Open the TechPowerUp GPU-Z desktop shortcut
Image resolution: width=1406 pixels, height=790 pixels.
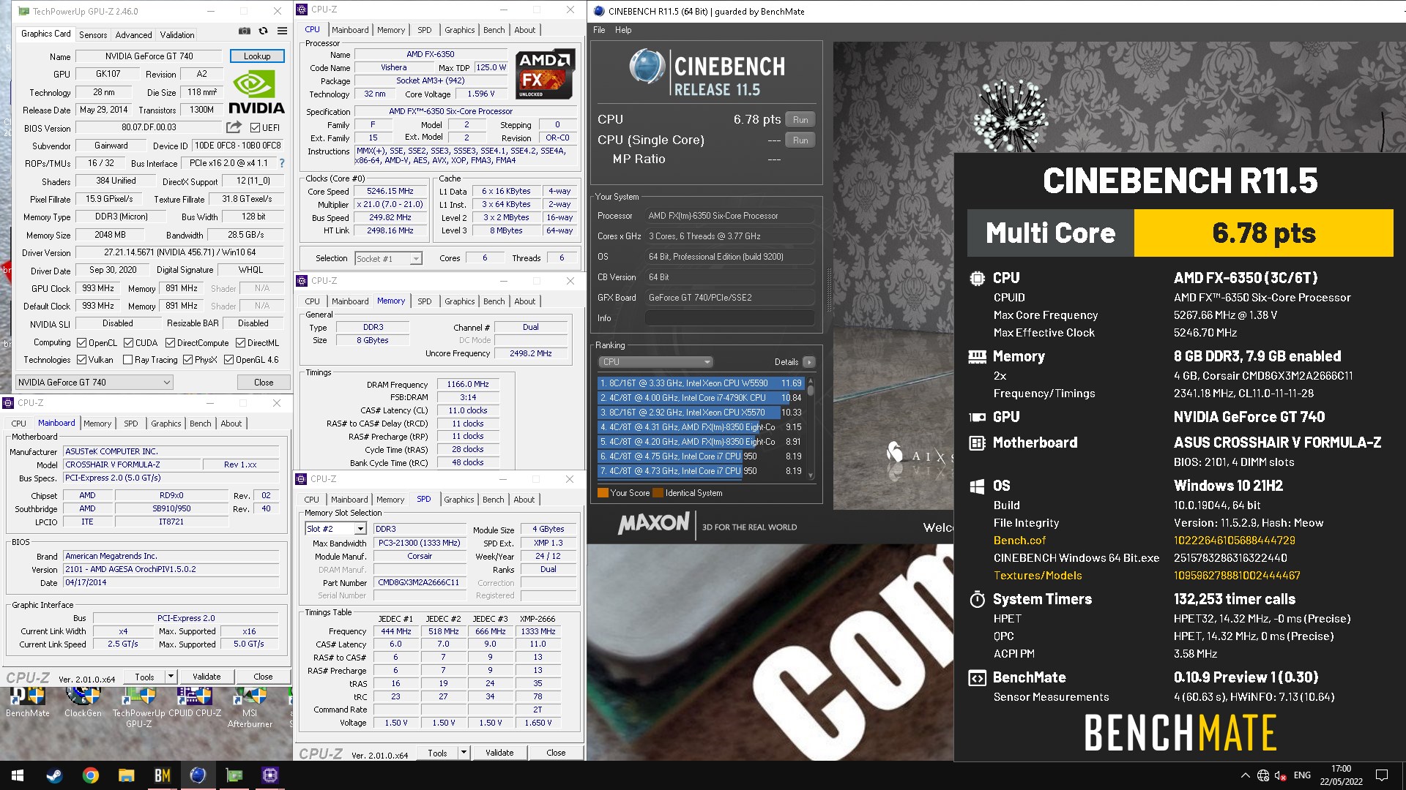(138, 708)
